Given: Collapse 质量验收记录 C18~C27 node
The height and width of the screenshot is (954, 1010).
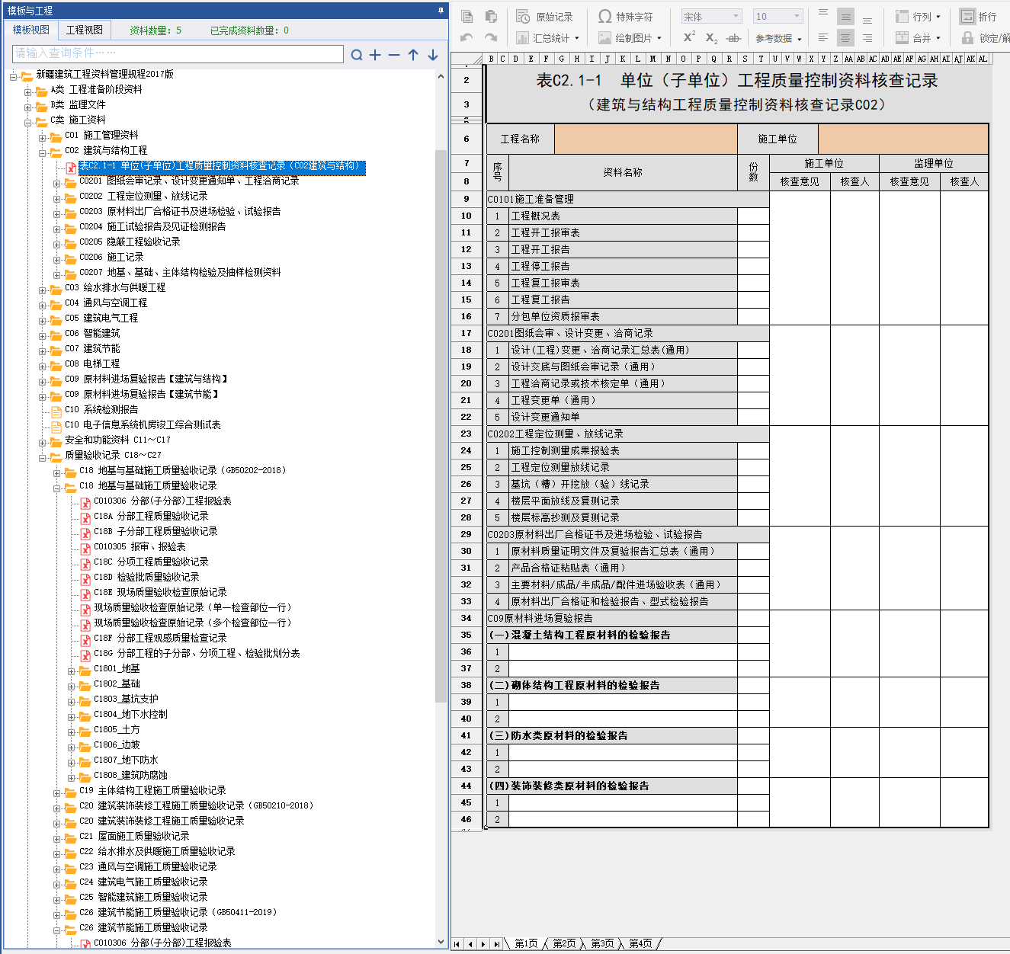Looking at the screenshot, I should click(x=43, y=457).
